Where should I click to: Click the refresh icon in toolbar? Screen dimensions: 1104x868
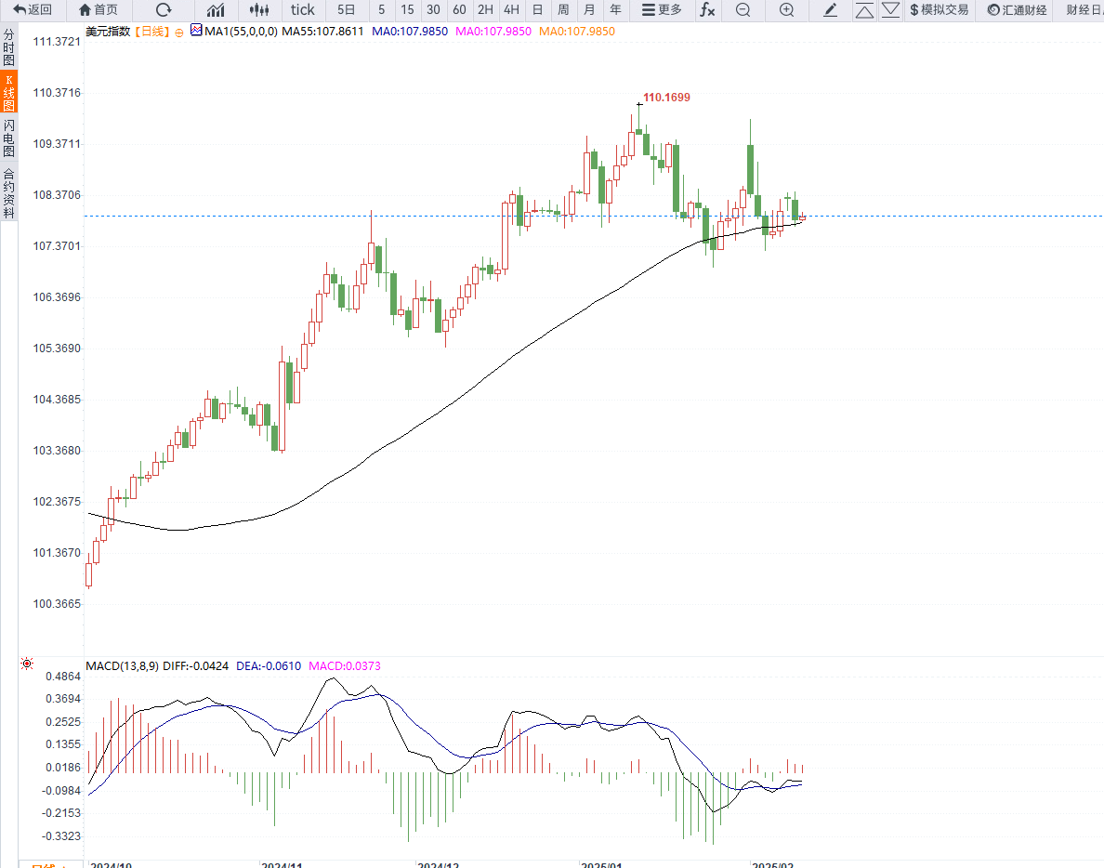[164, 10]
